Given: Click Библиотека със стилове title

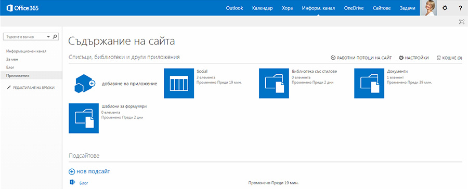Looking at the screenshot, I should (314, 72).
